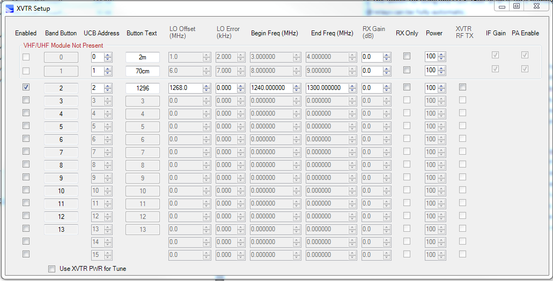
Task: Edit the 2m button text field
Action: pos(143,57)
